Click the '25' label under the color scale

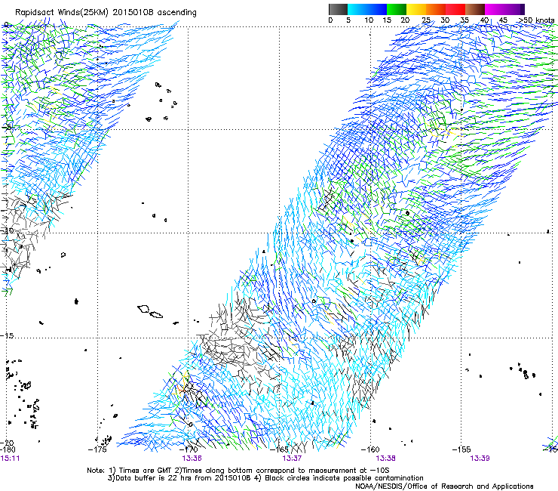pos(426,20)
